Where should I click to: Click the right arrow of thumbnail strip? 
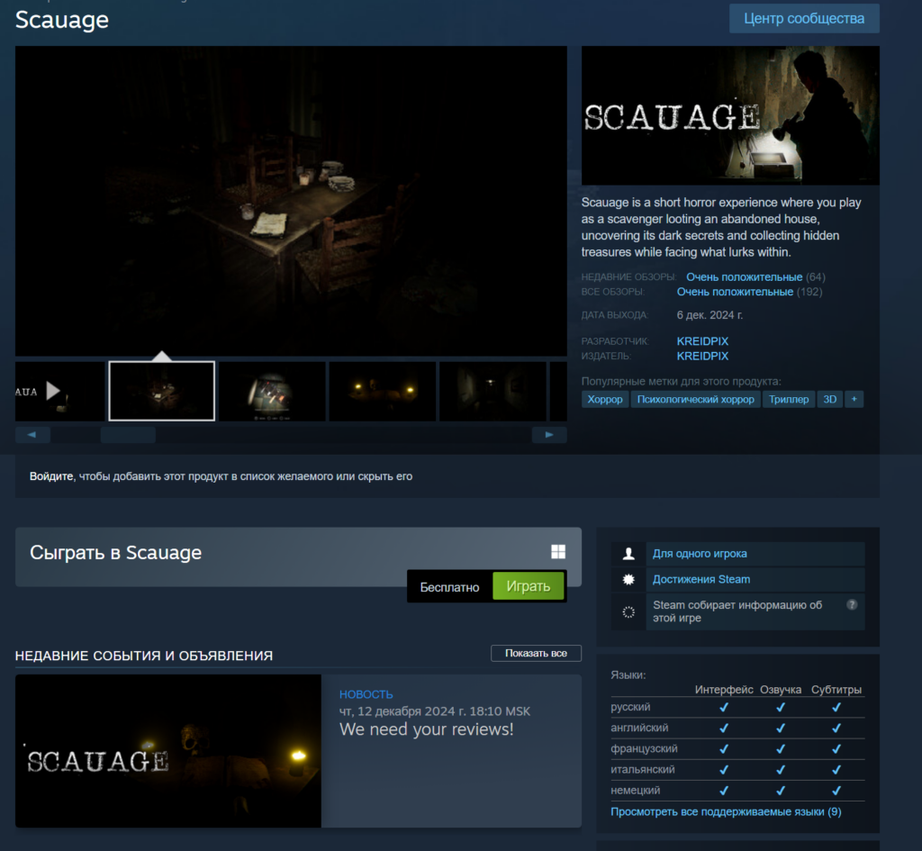click(x=549, y=435)
